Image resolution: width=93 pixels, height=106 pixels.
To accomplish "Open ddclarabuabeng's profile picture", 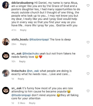I will (6, 5).
